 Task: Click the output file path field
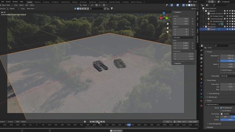coord(220,104)
